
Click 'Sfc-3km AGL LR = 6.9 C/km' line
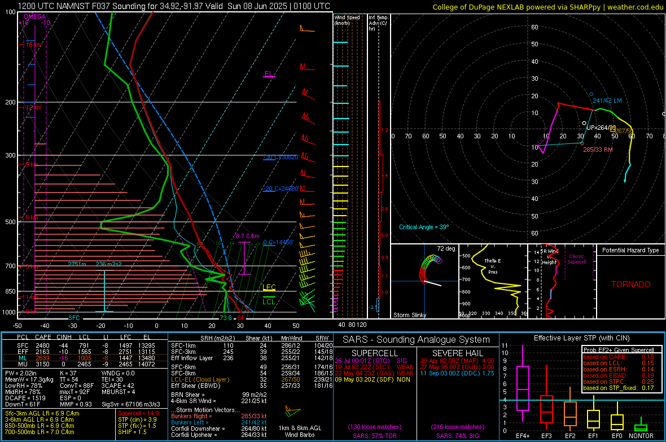[42, 413]
